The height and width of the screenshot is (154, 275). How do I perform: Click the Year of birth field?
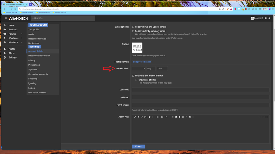pos(162,69)
